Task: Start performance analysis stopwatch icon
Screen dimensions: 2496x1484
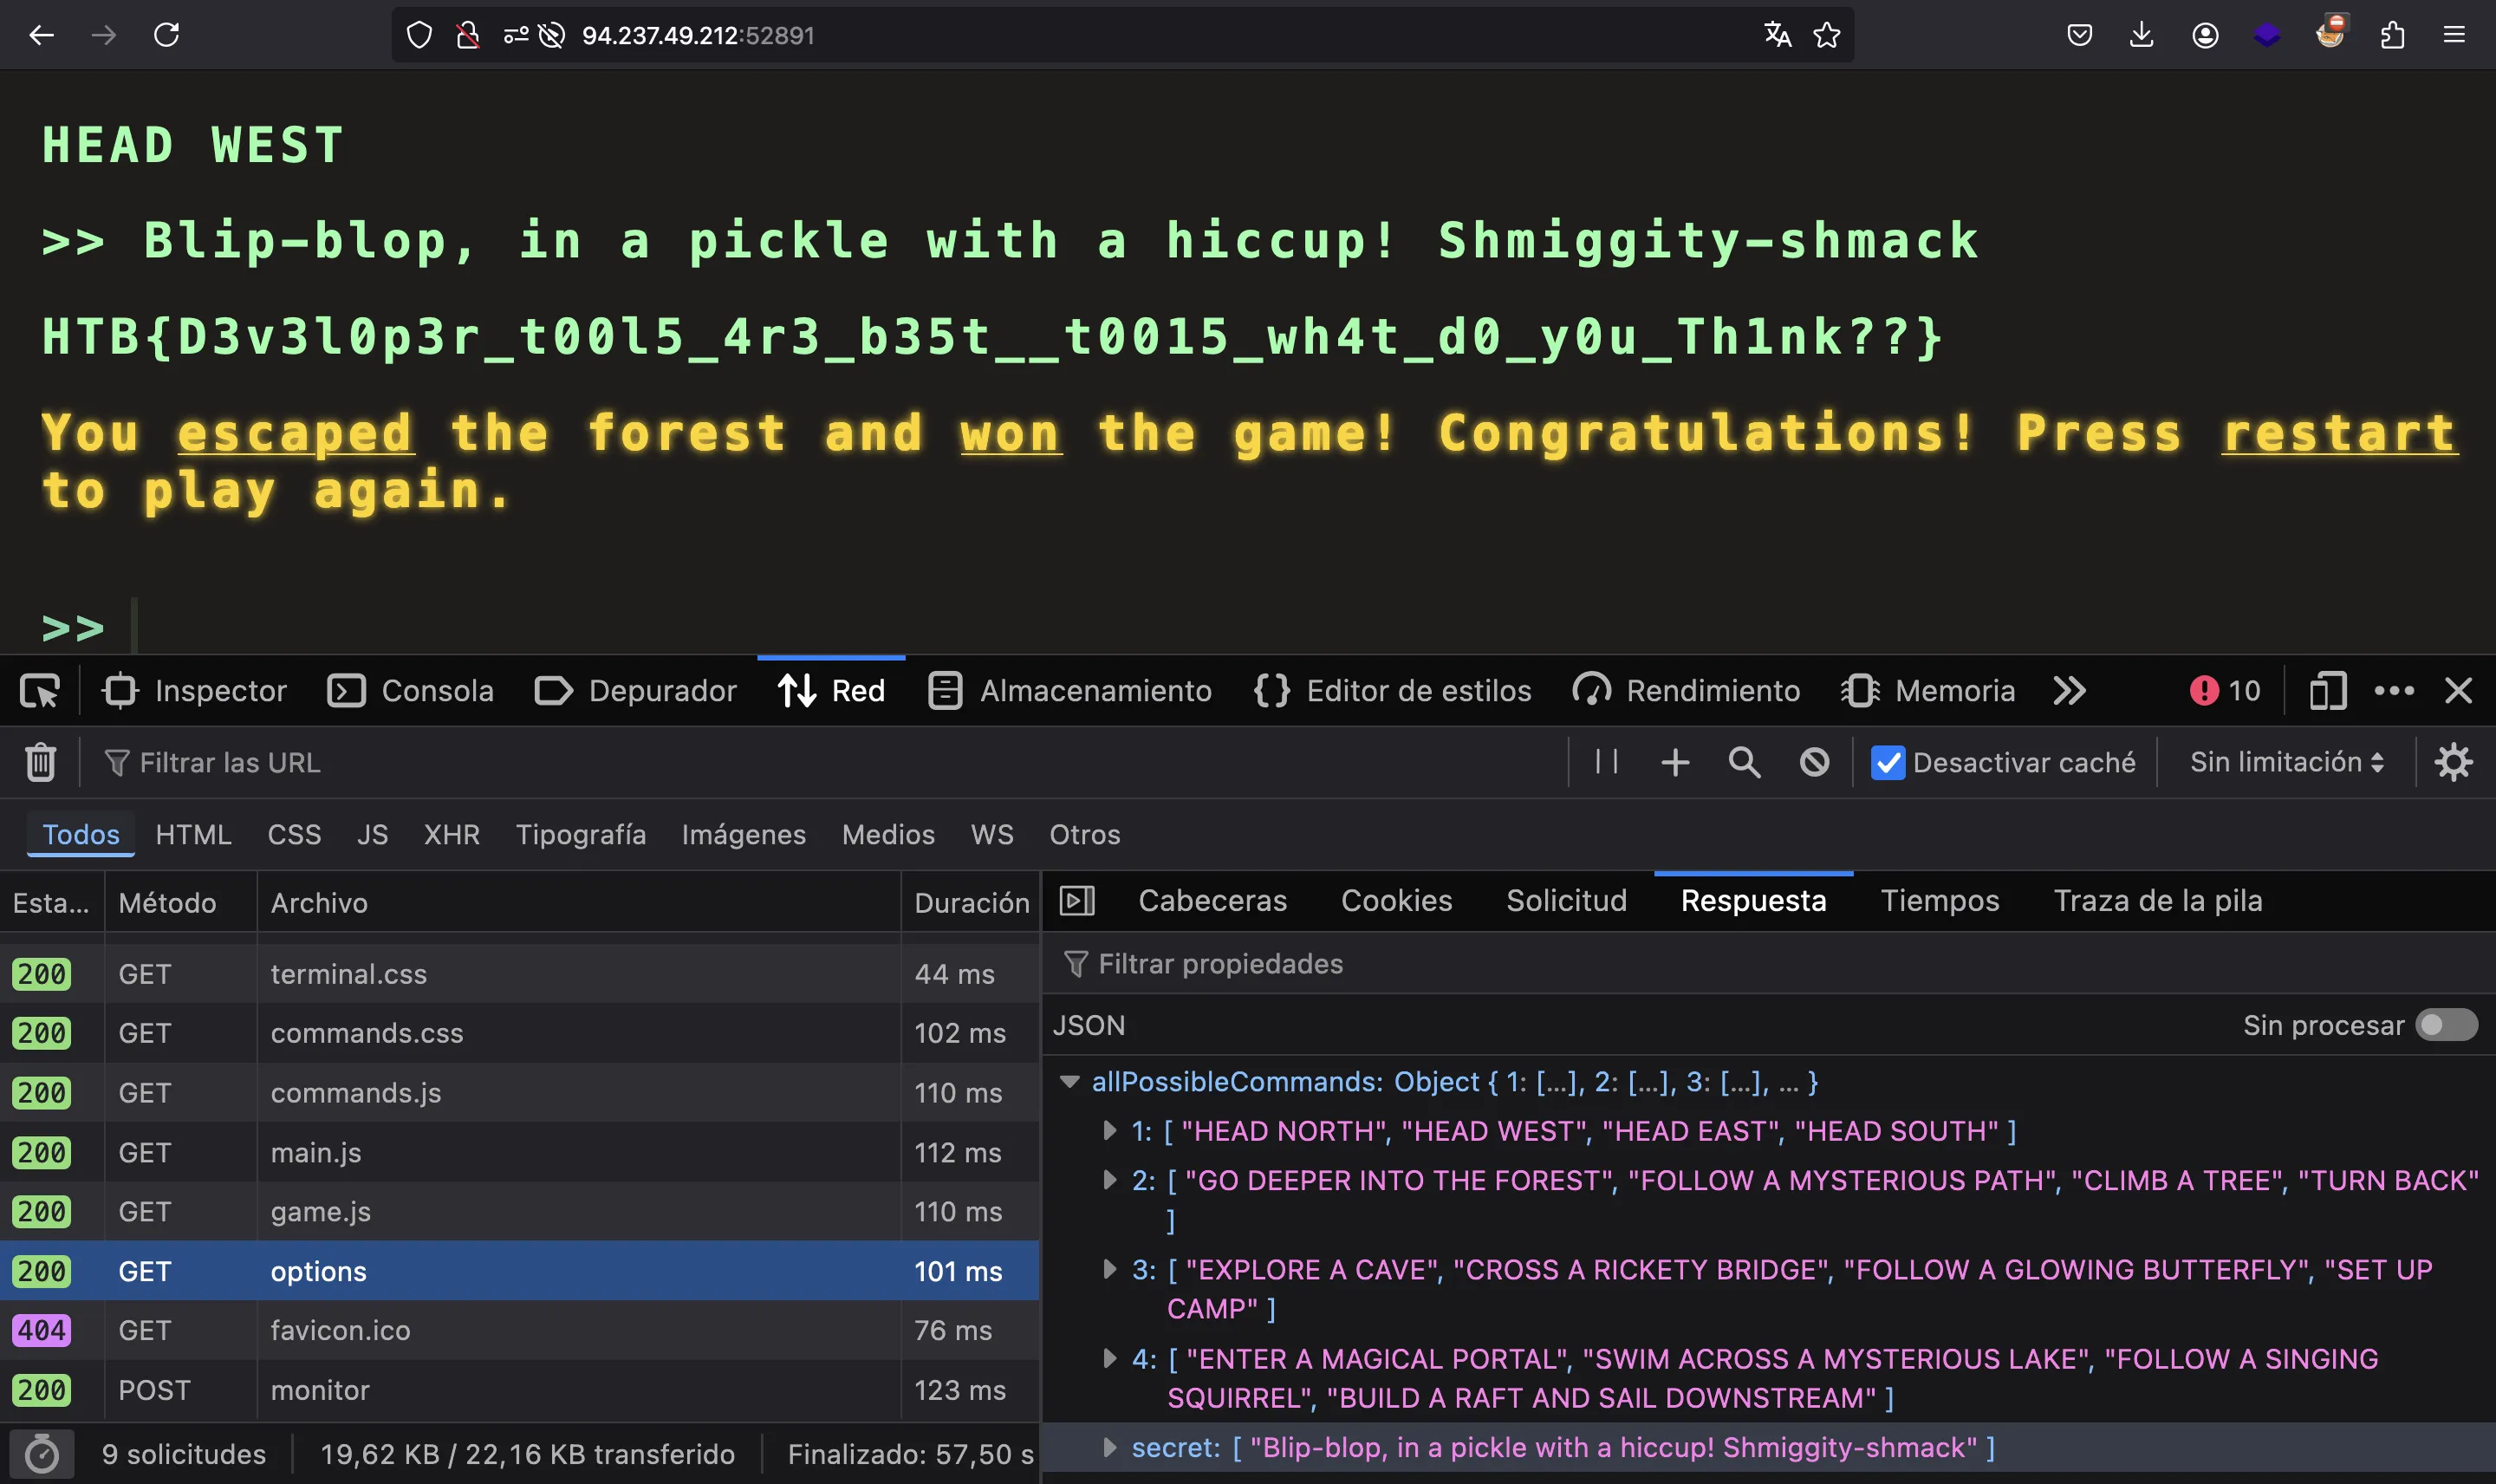Action: (41, 1454)
